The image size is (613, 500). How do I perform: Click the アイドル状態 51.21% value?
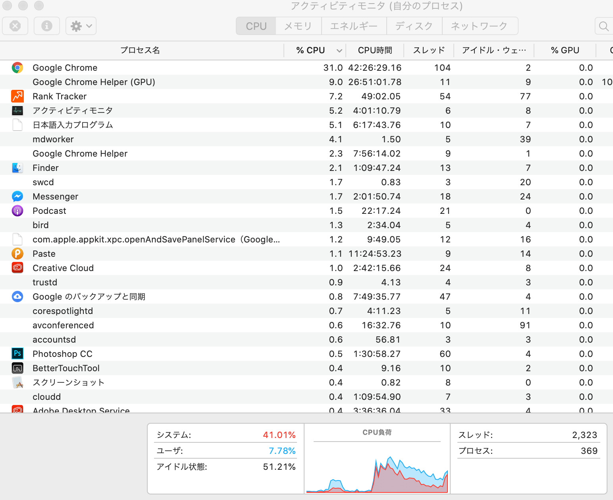pos(280,467)
